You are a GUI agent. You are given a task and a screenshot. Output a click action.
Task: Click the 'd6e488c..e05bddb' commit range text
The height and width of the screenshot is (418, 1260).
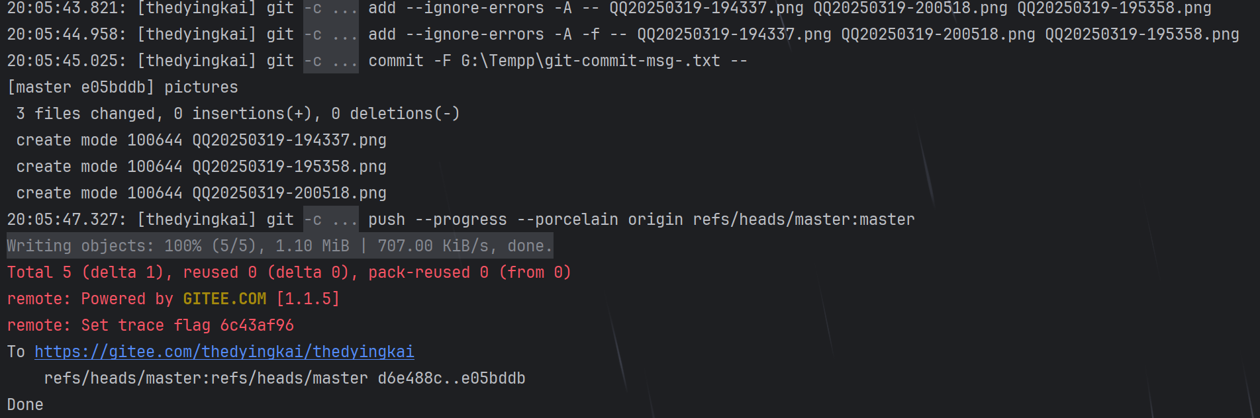[x=452, y=378]
